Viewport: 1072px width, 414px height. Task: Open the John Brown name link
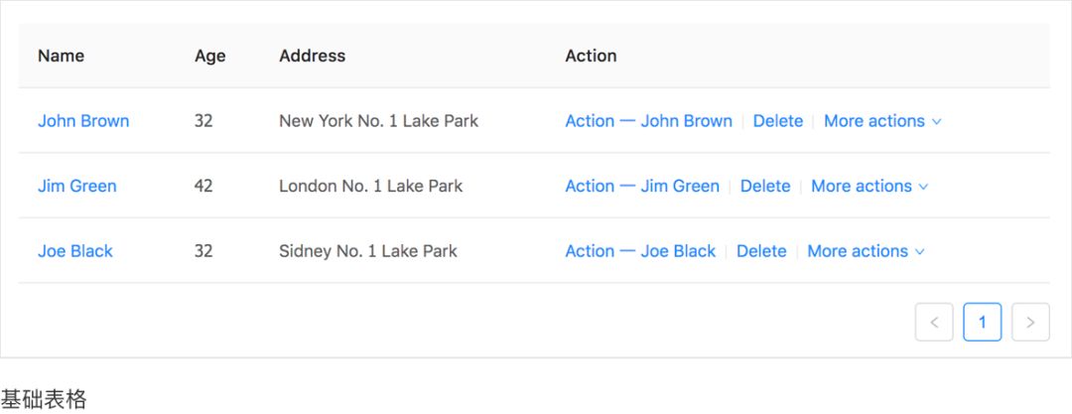click(83, 121)
